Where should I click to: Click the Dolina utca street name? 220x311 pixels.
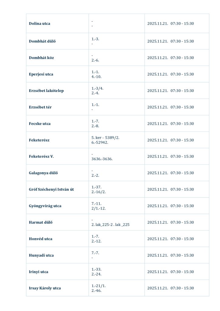pyautogui.click(x=40, y=24)
